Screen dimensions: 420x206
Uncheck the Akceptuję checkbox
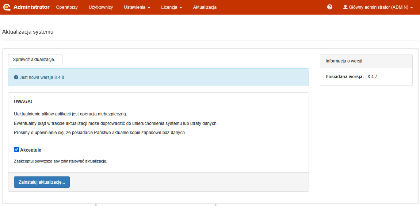[16, 149]
